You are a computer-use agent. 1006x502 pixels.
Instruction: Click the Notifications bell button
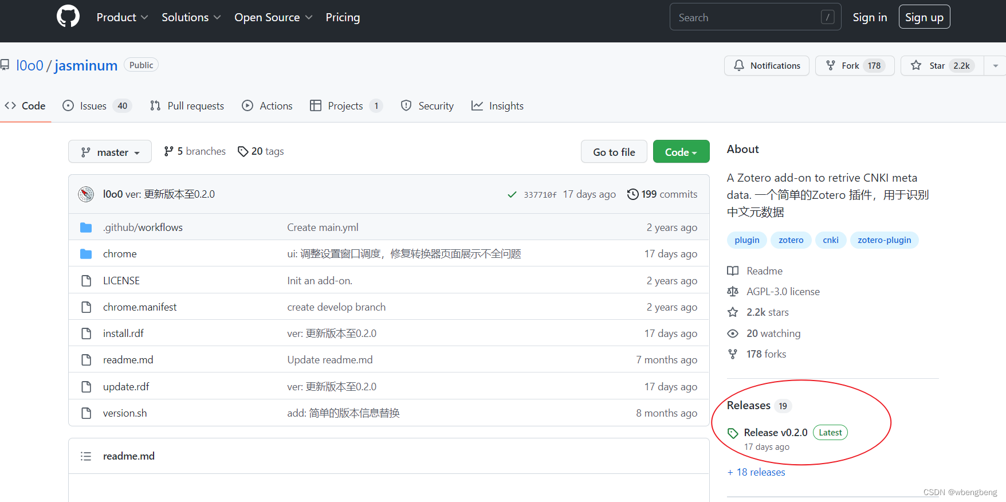pyautogui.click(x=767, y=65)
